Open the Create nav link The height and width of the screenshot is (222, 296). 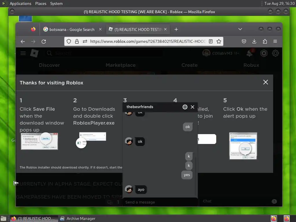point(190,65)
